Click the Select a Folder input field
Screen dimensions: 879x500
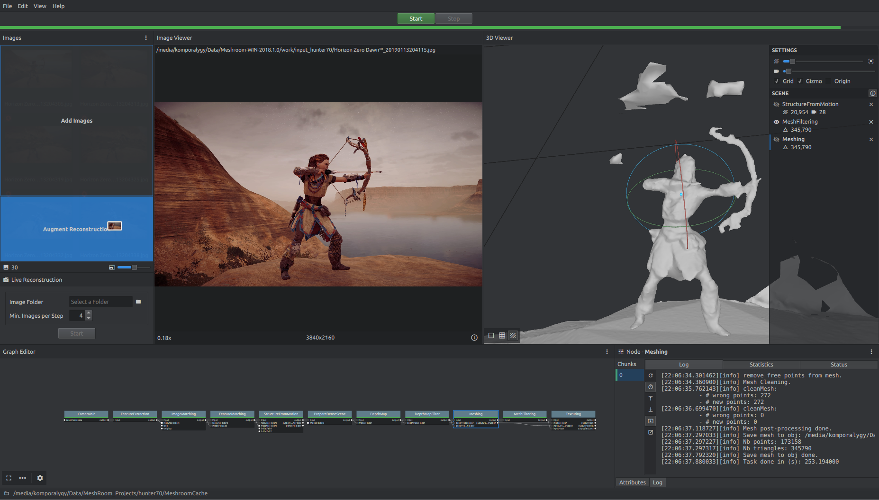(100, 302)
